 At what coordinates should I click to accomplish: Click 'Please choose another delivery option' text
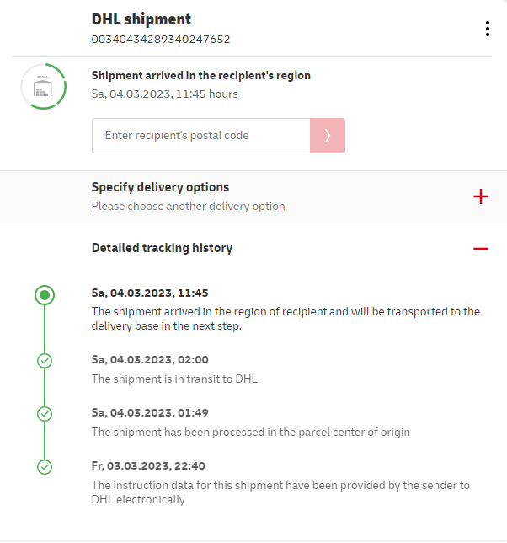188,206
